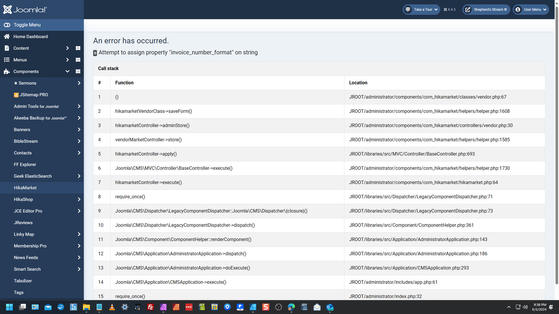Open Membership Pro menu item
This screenshot has width=559, height=314.
pyautogui.click(x=30, y=246)
